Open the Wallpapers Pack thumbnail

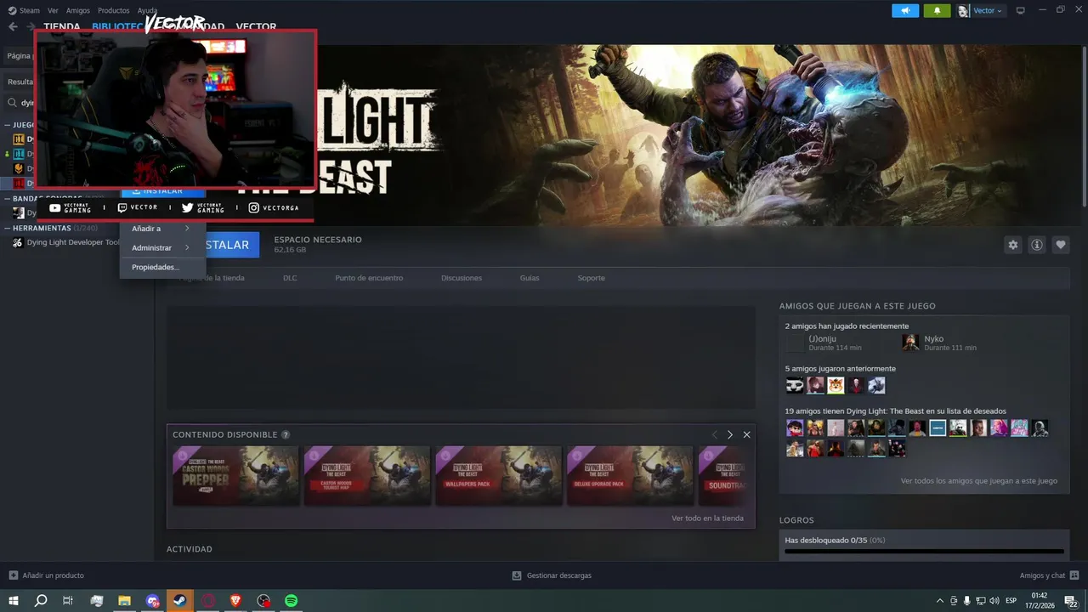499,476
